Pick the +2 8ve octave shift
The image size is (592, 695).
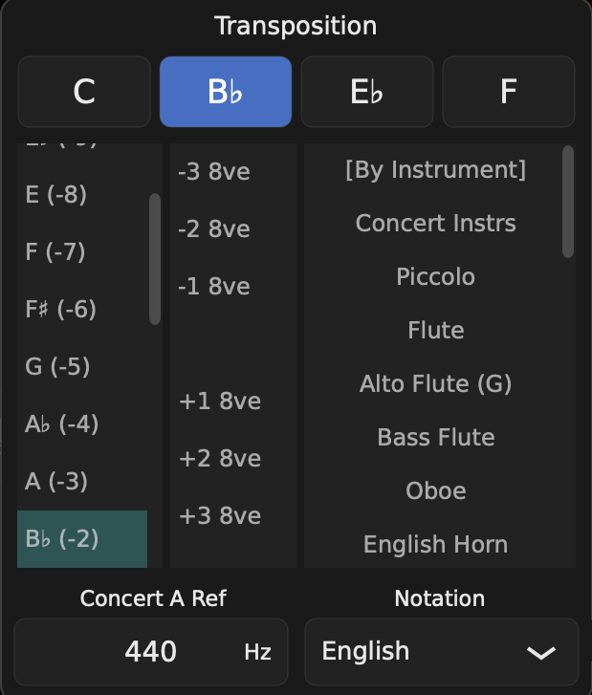coord(233,458)
